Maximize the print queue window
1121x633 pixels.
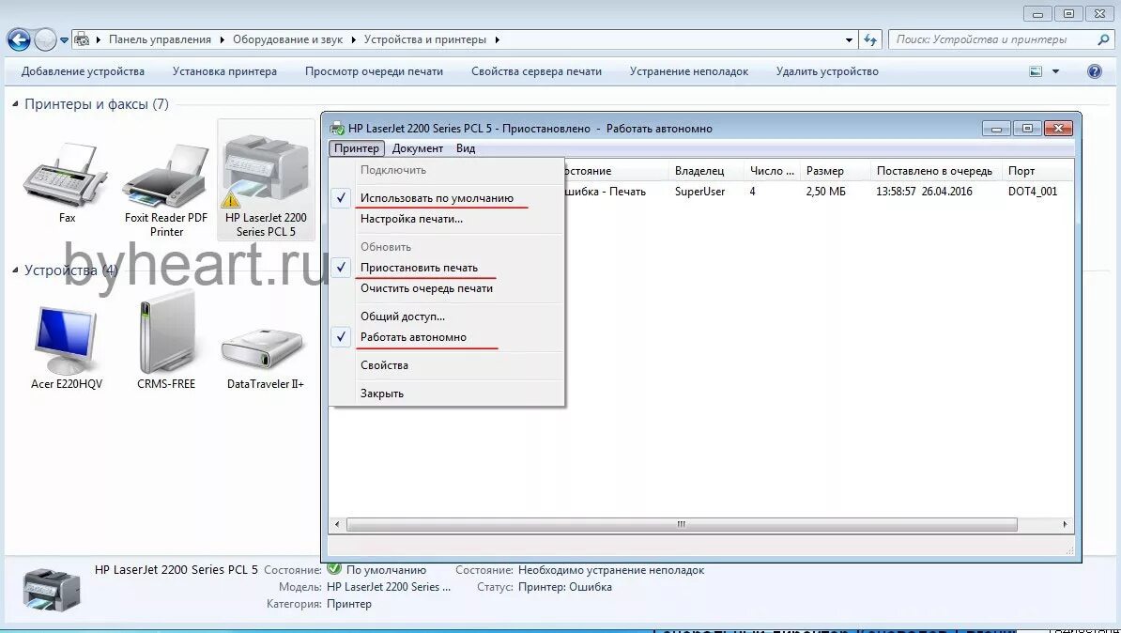click(x=1027, y=129)
